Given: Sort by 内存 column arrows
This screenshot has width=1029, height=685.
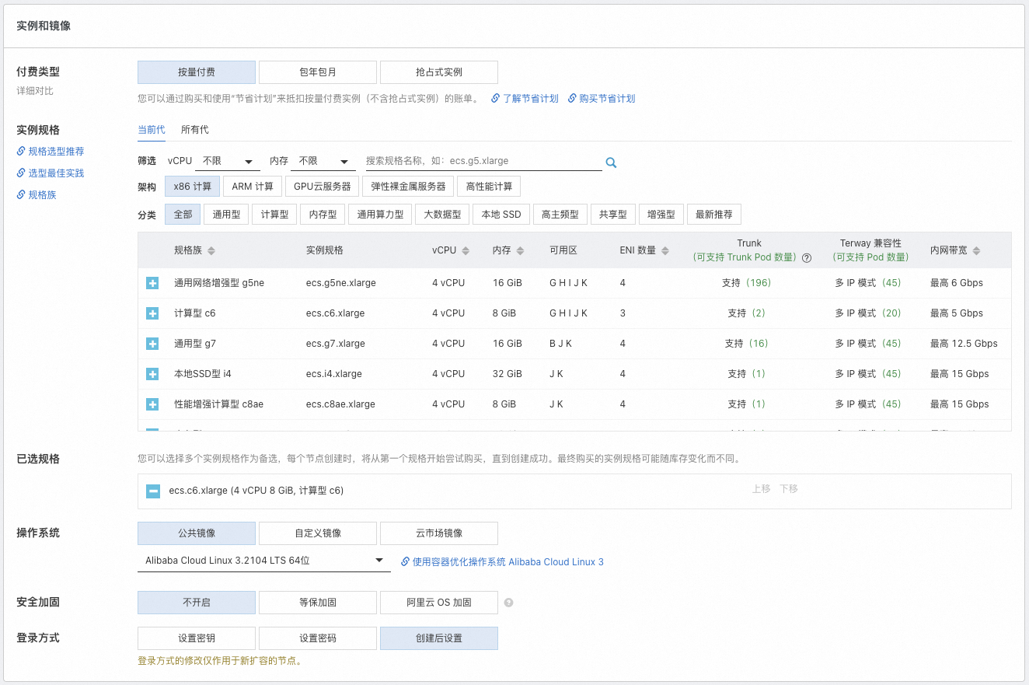Looking at the screenshot, I should point(518,250).
